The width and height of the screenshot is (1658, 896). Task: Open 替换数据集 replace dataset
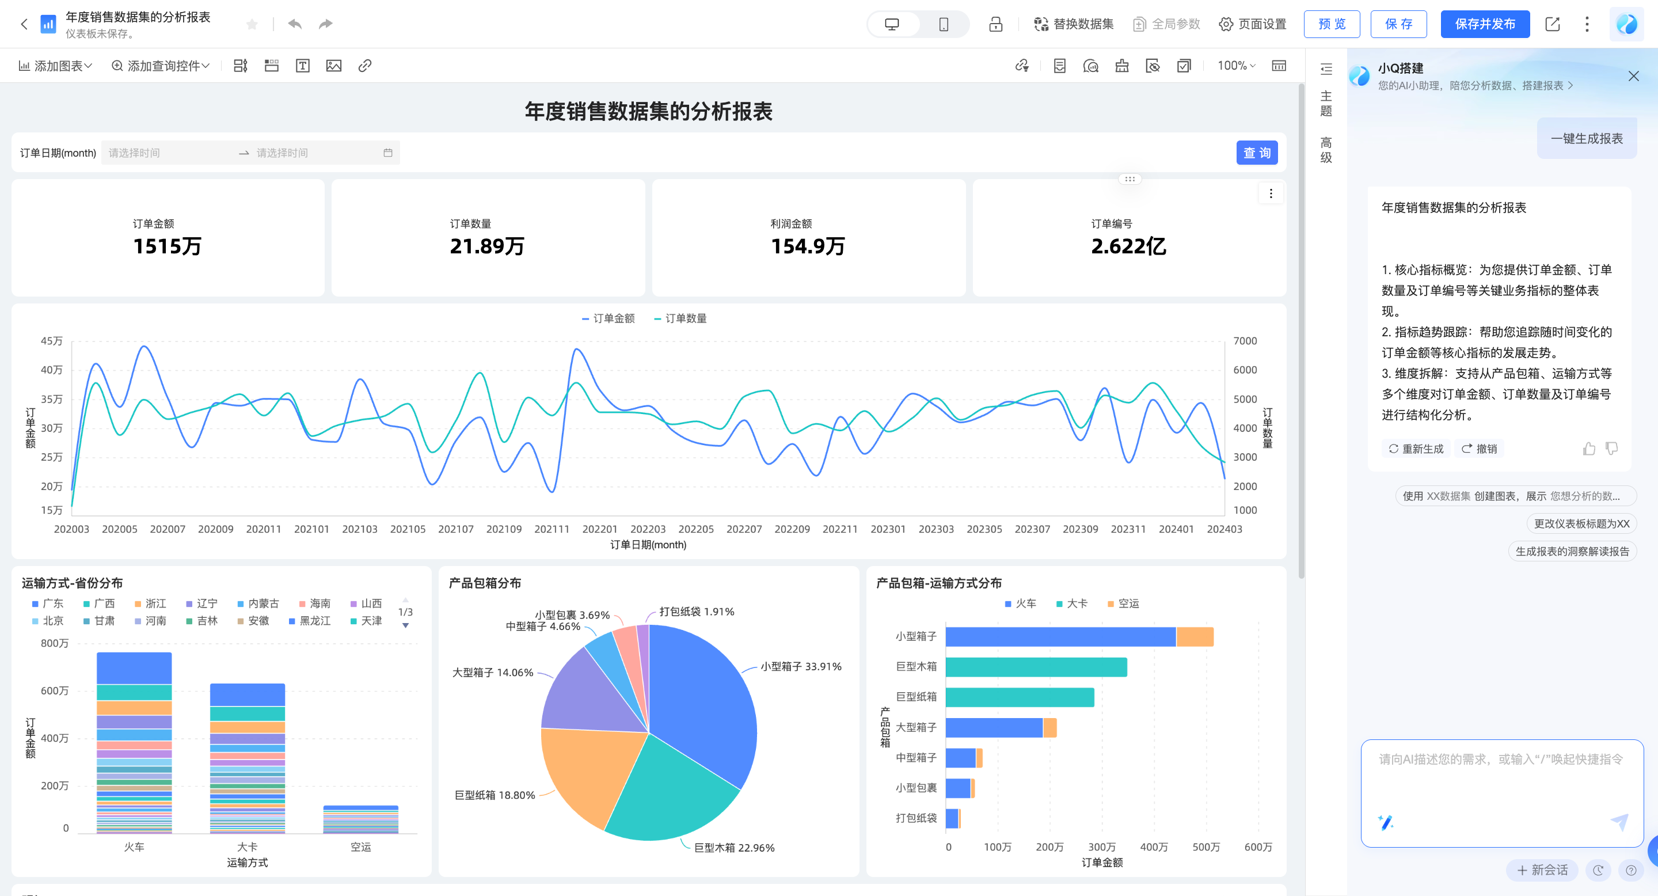point(1074,24)
